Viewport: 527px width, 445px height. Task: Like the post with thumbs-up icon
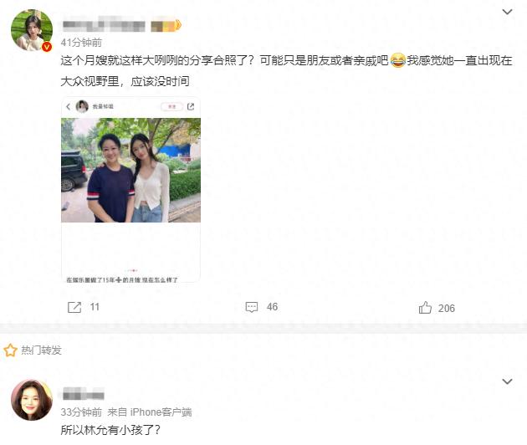[x=425, y=308]
